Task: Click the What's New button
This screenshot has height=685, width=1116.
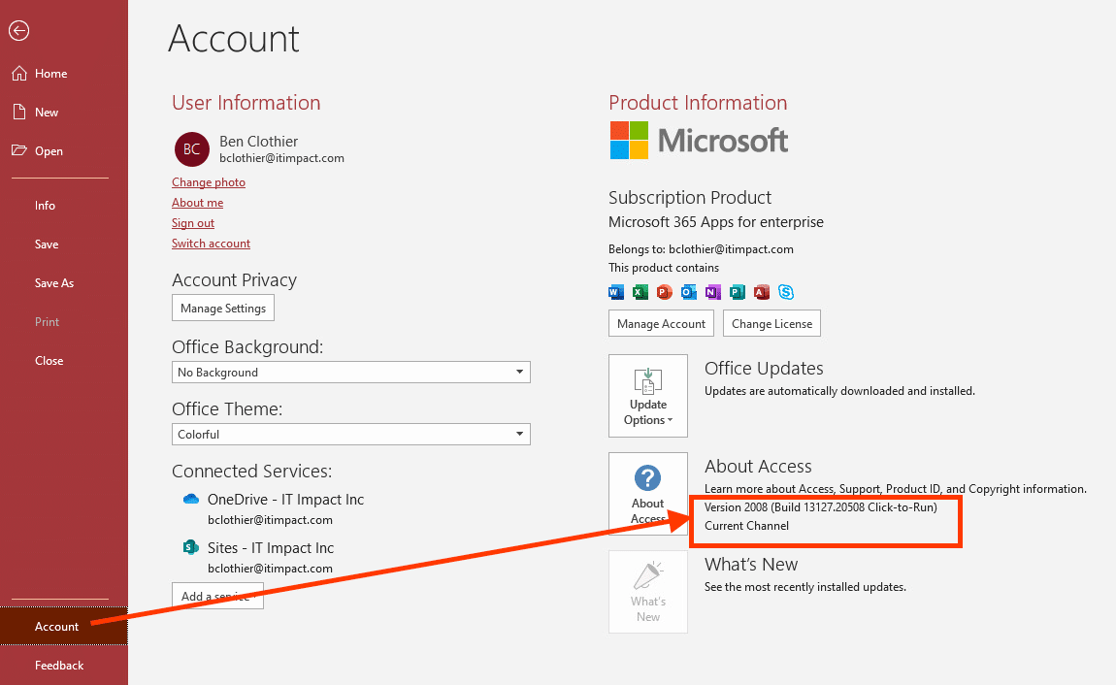Action: [x=647, y=592]
